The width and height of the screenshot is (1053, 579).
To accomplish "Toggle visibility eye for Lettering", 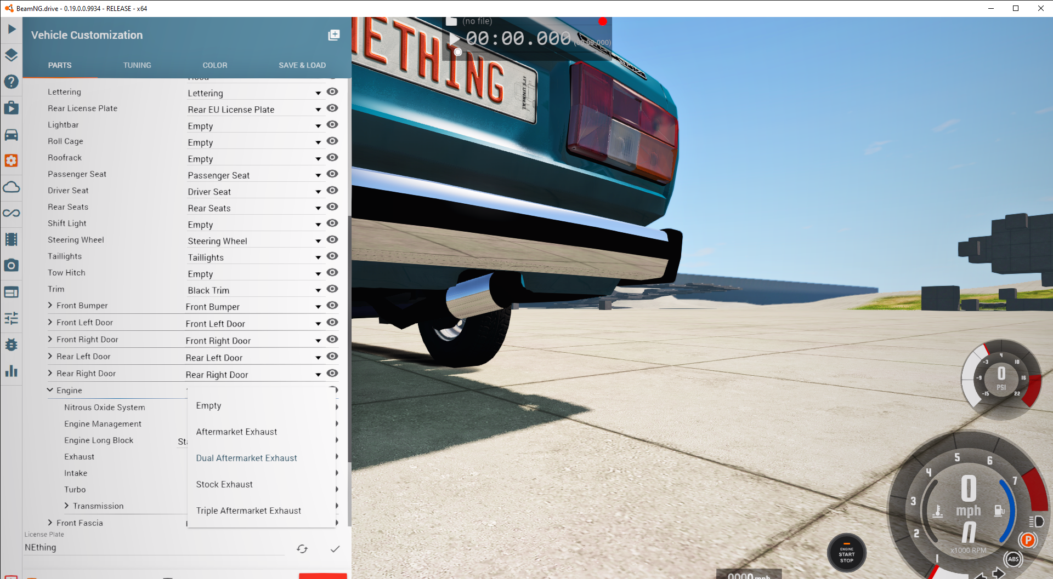I will [x=332, y=92].
